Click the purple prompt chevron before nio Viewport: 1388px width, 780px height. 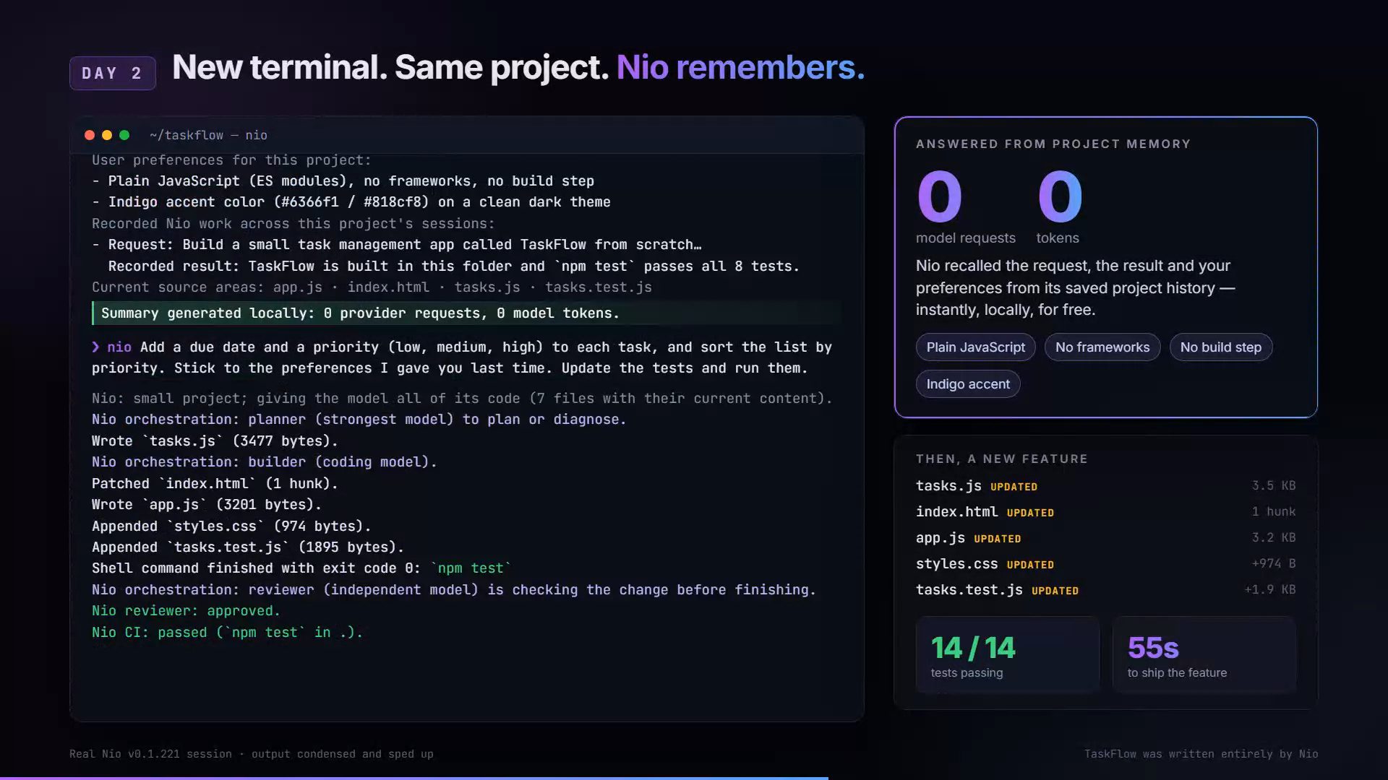pyautogui.click(x=95, y=347)
